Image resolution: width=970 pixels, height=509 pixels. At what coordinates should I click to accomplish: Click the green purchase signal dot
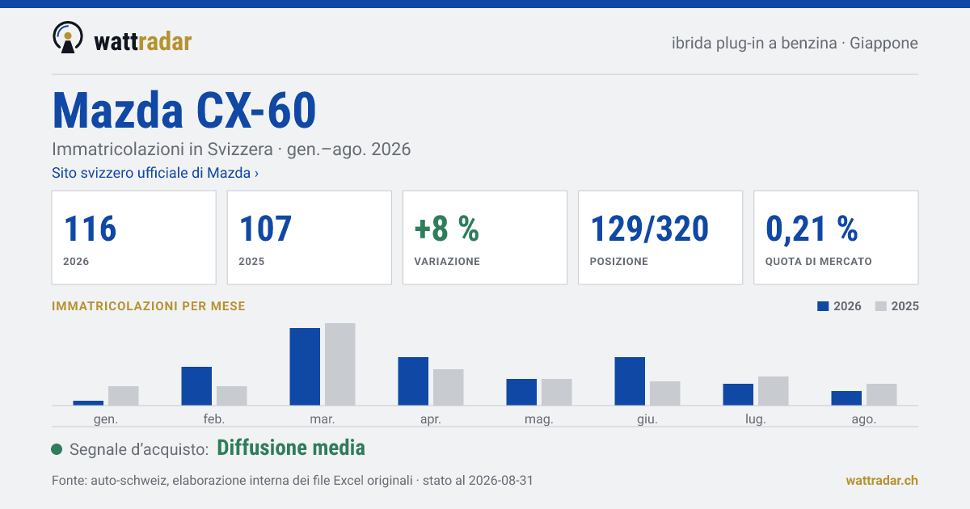point(57,449)
